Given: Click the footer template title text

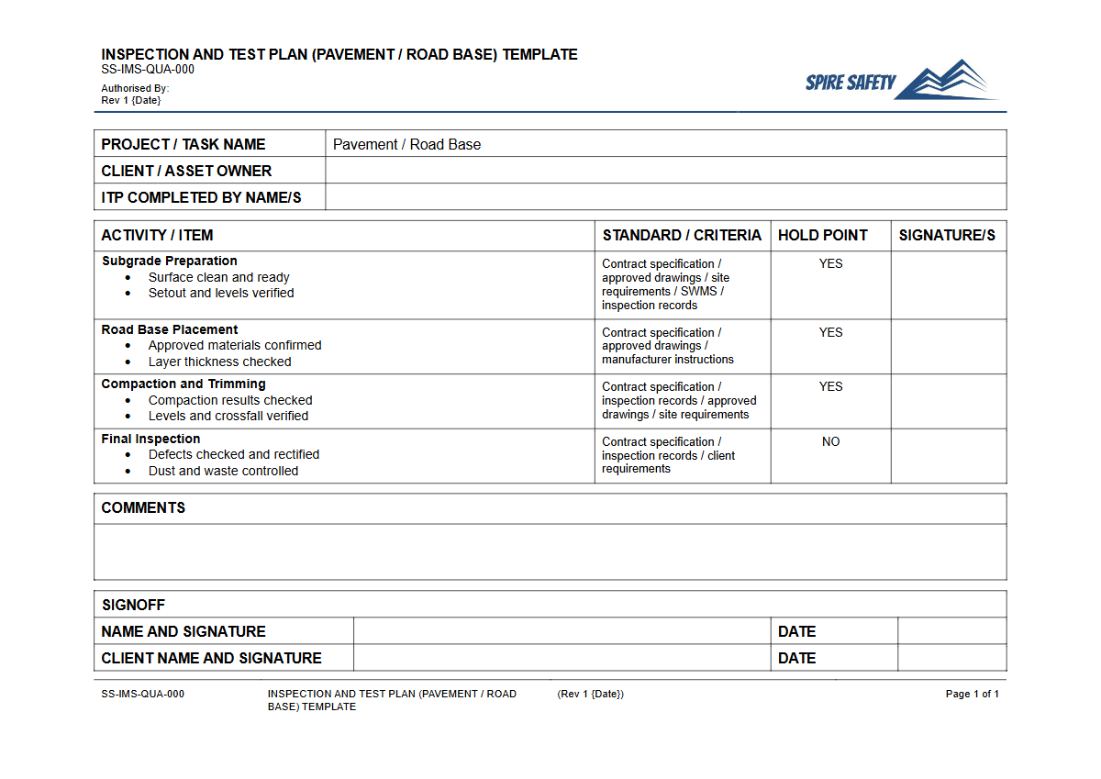Looking at the screenshot, I should tap(392, 700).
